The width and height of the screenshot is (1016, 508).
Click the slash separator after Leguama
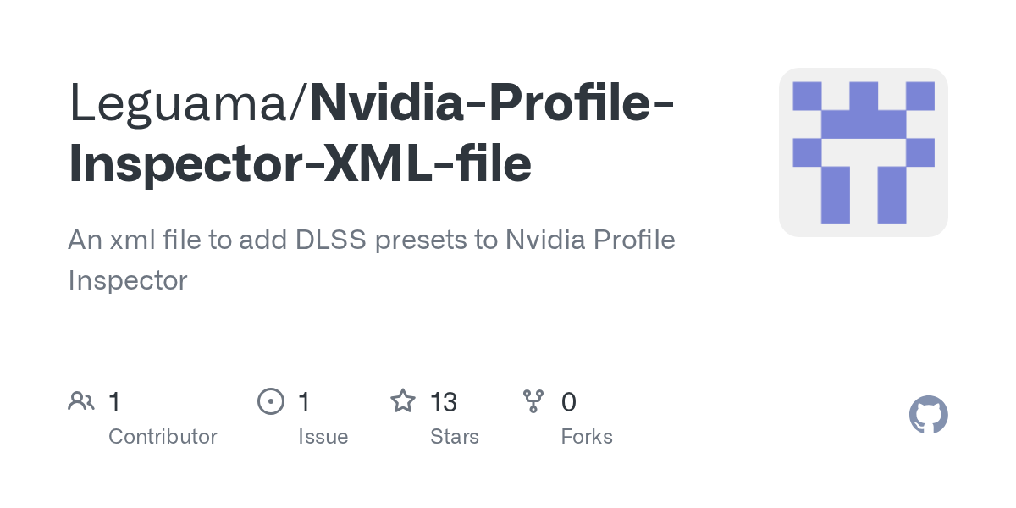(302, 102)
